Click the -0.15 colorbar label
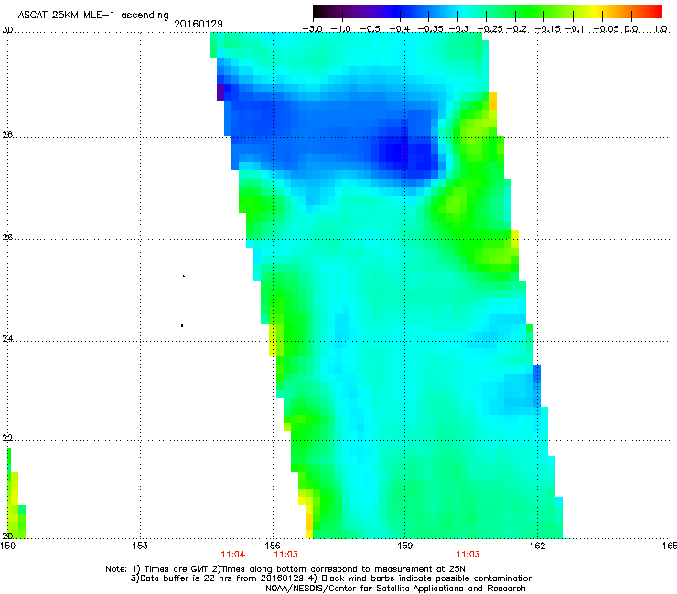Screen dimensions: 677x594 point(547,29)
